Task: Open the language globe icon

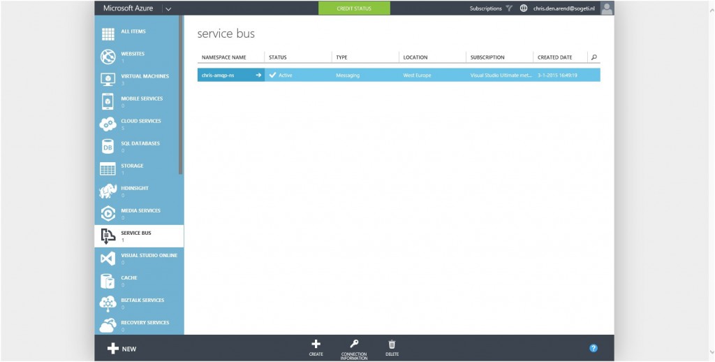Action: [524, 8]
